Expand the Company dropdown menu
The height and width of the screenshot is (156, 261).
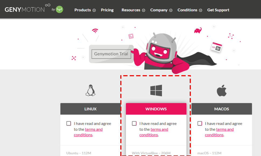pos(161,10)
